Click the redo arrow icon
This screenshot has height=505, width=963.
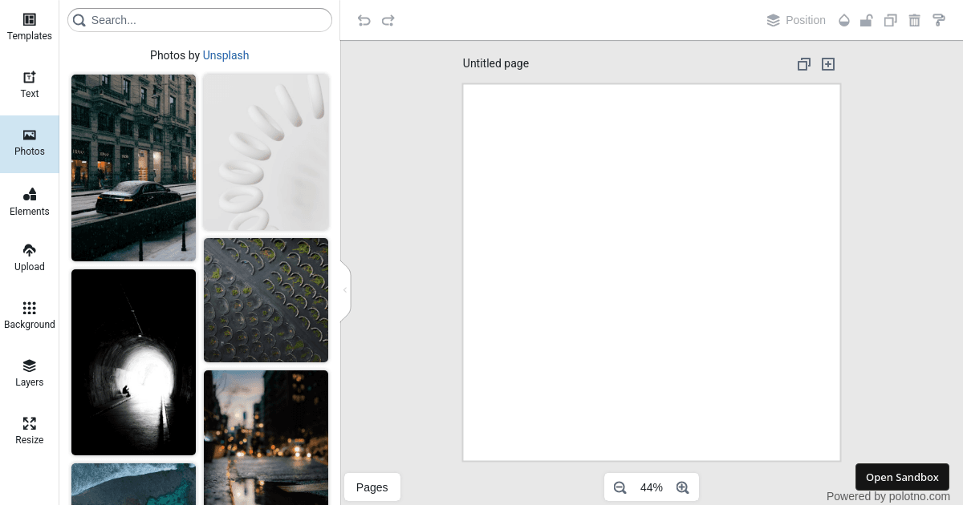388,20
